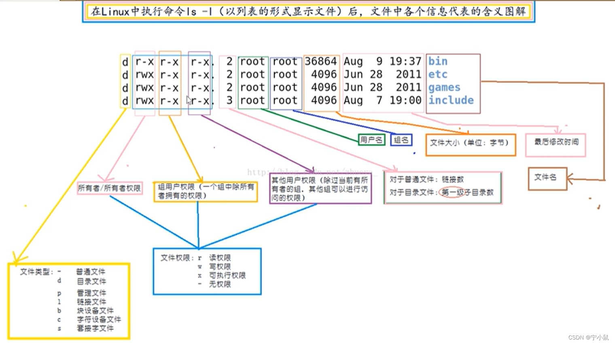Viewport: 615px width, 344px height.
Task: Click size '4096' in the etc row
Action: 324,74
